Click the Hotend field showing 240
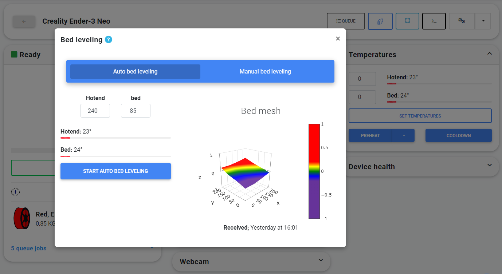Screen dimensions: 502x274 [95, 111]
